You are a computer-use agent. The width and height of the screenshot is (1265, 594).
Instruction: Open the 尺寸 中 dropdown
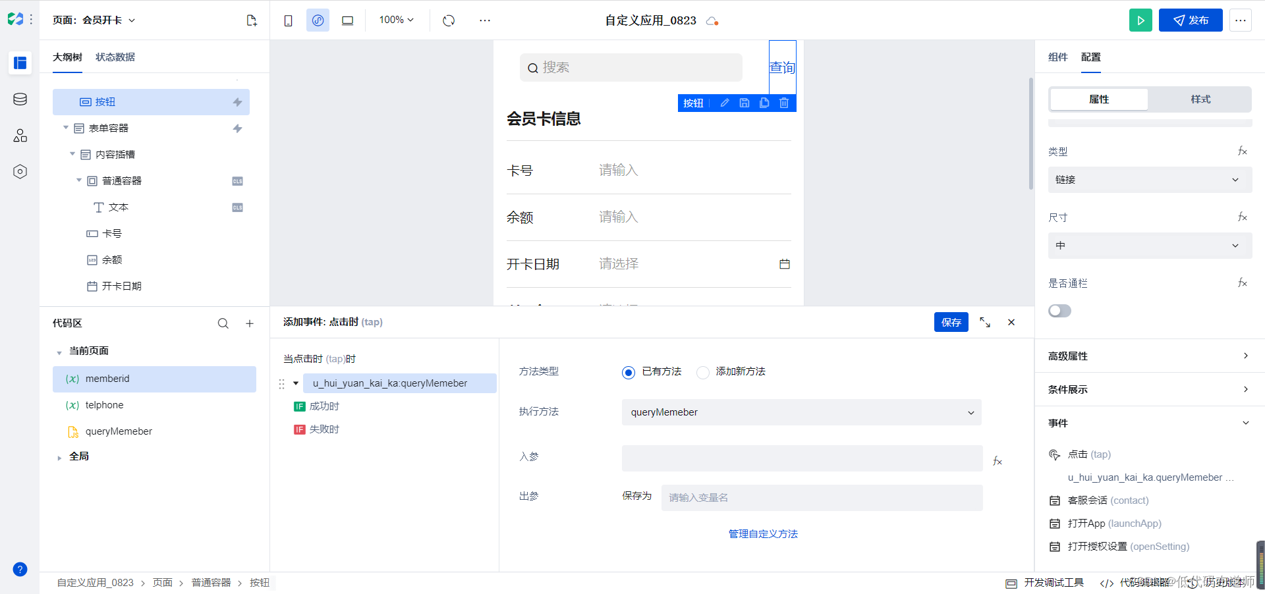[x=1150, y=246]
